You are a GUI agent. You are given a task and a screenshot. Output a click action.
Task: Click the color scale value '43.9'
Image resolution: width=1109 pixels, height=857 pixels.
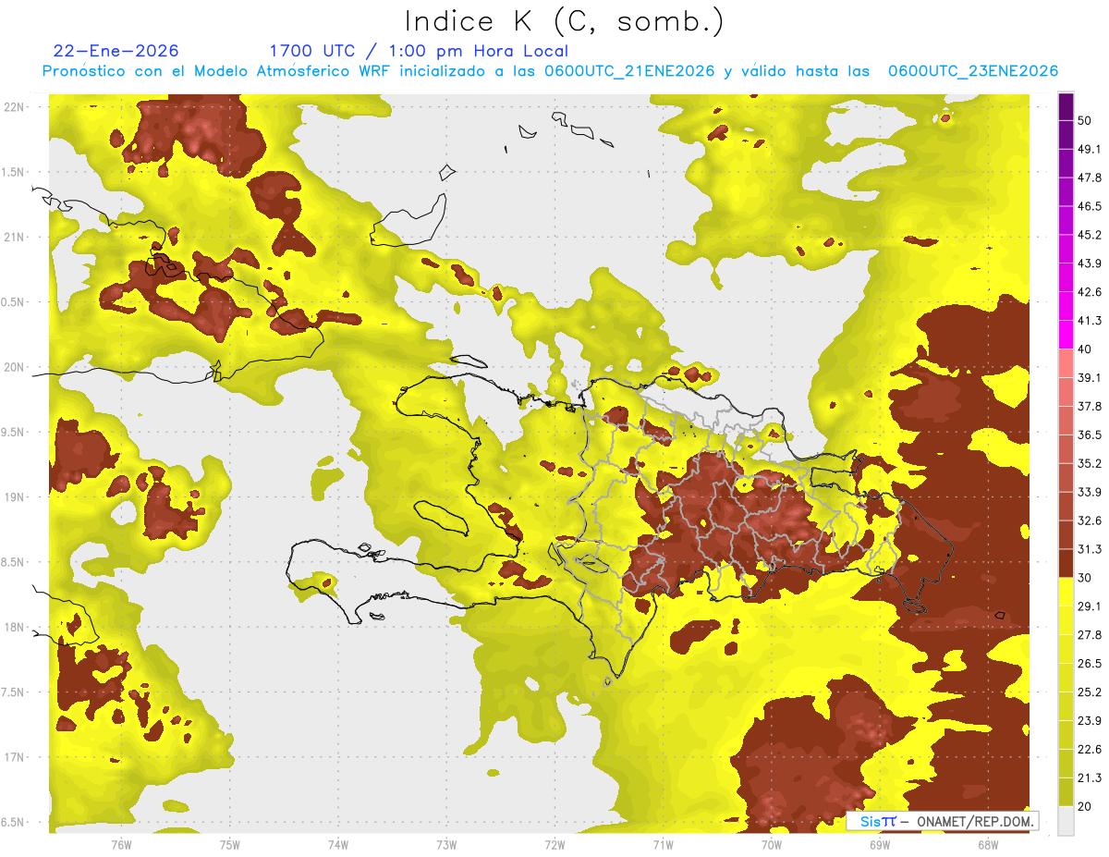(1091, 263)
